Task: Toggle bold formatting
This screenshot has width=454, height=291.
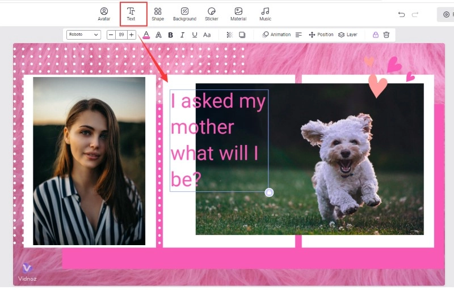Action: [170, 35]
